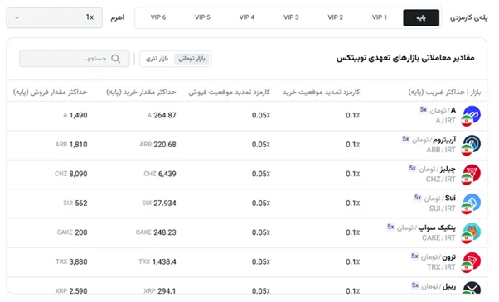499x302 pixels.
Task: Click the ریپل / تومان market name
Action: (x=438, y=286)
